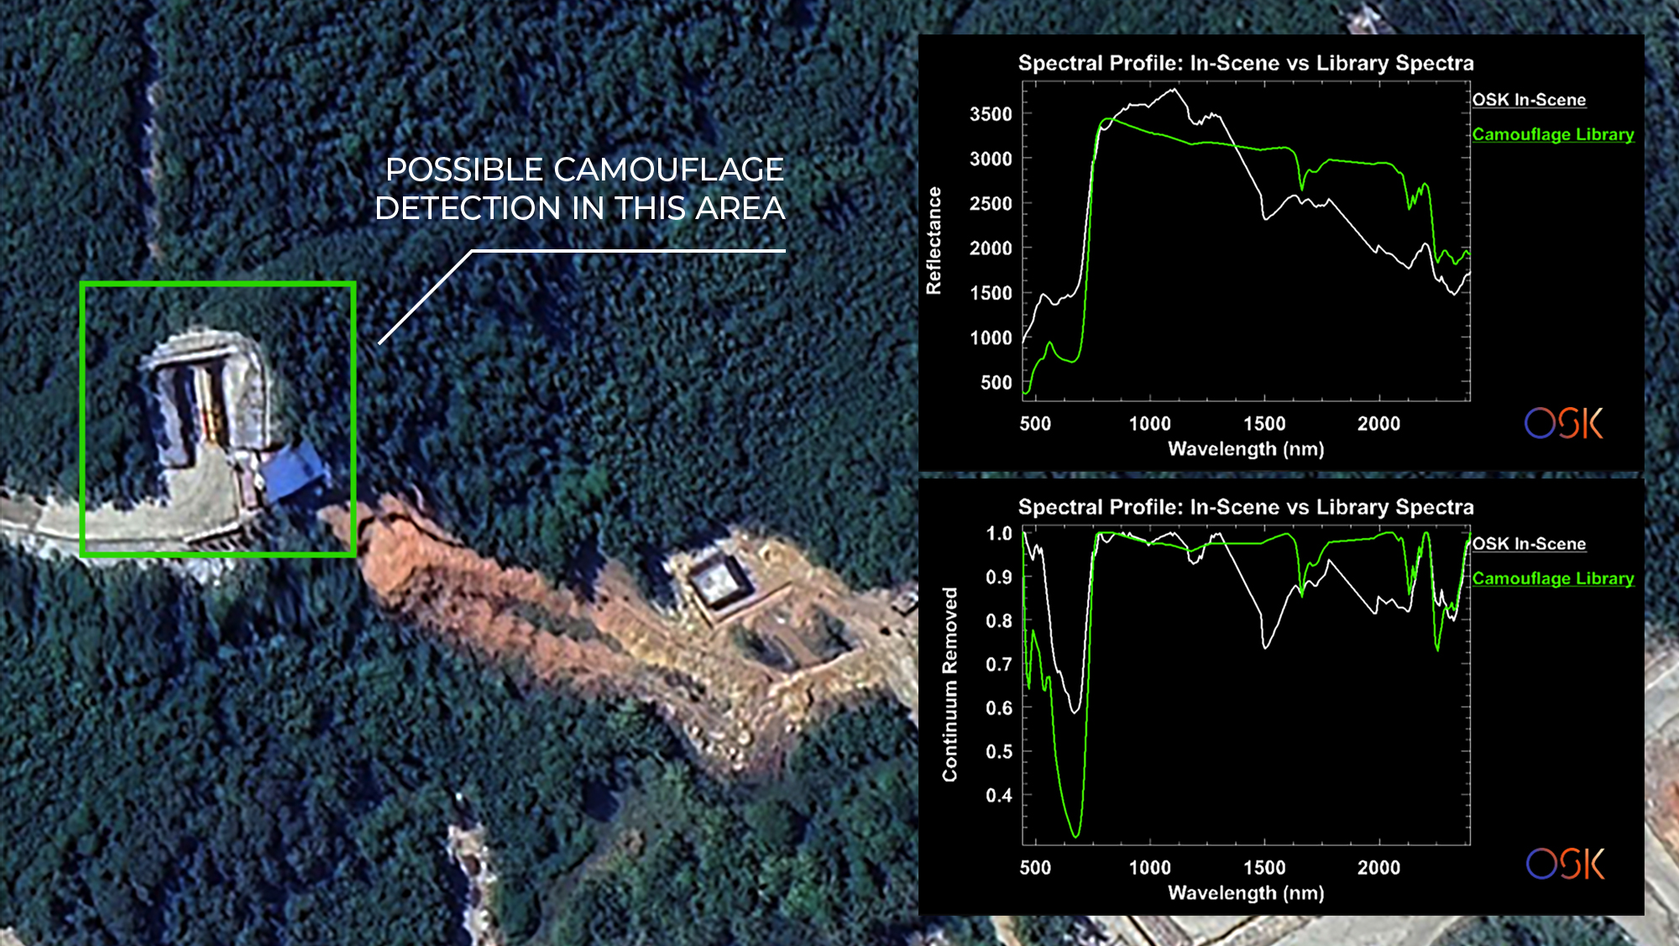Click the Wavelength (nm) label on upper chart
This screenshot has width=1679, height=946.
pyautogui.click(x=1245, y=449)
